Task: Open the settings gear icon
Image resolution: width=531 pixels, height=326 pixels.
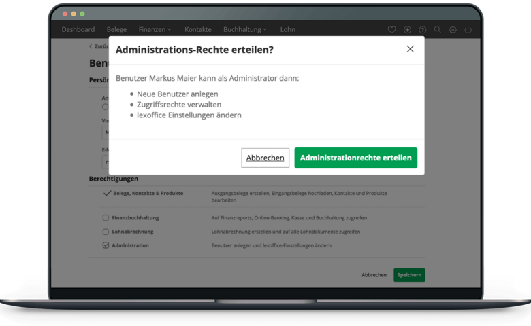Action: point(453,30)
